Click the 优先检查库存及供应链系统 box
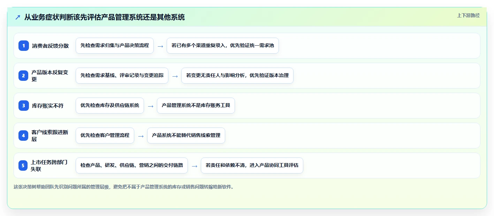Image resolution: width=494 pixels, height=216 pixels. [110, 106]
